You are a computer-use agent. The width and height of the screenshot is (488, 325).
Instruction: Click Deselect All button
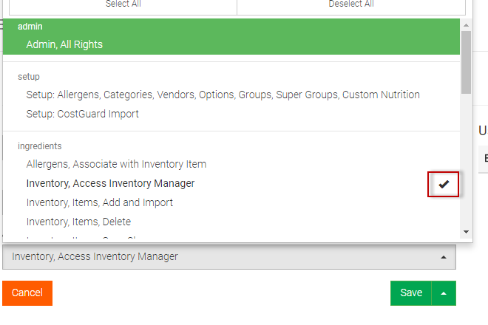pos(351,4)
